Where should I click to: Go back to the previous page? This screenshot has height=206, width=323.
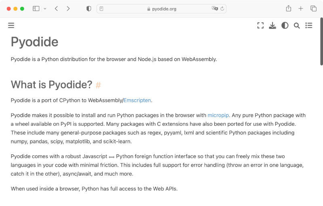56,8
